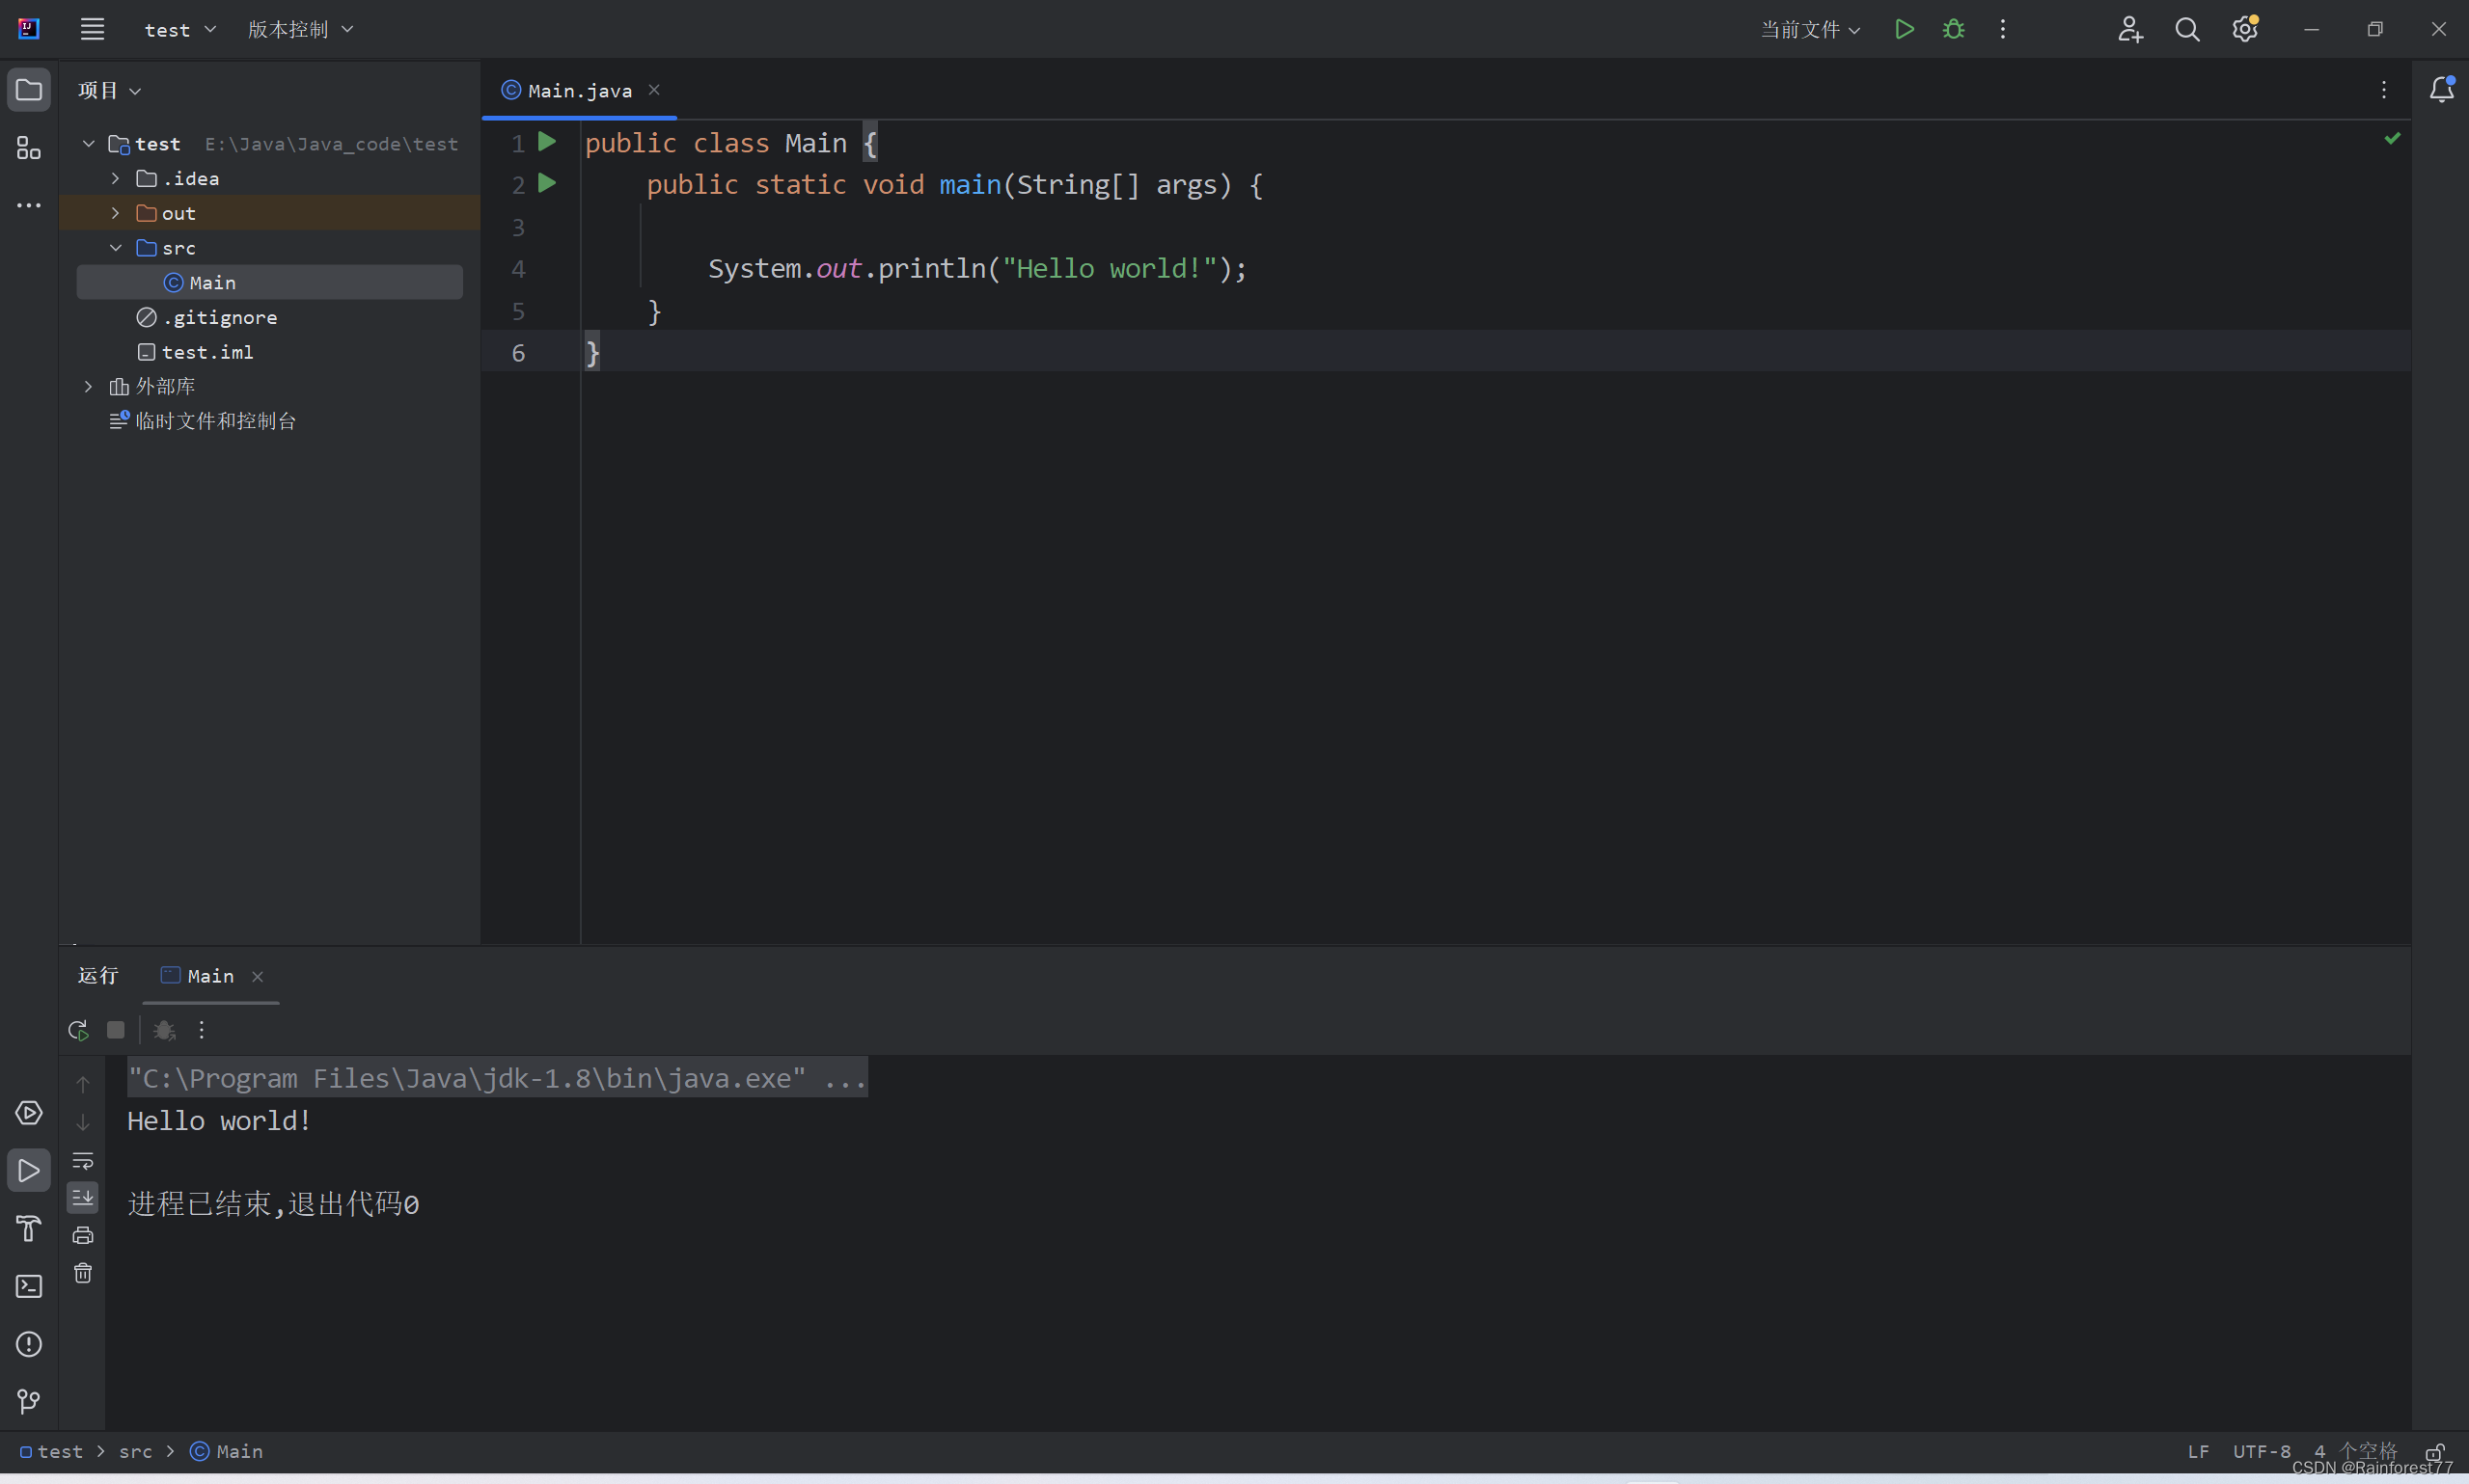Open Search Everywhere magnifier
2469x1484 pixels.
pyautogui.click(x=2188, y=29)
